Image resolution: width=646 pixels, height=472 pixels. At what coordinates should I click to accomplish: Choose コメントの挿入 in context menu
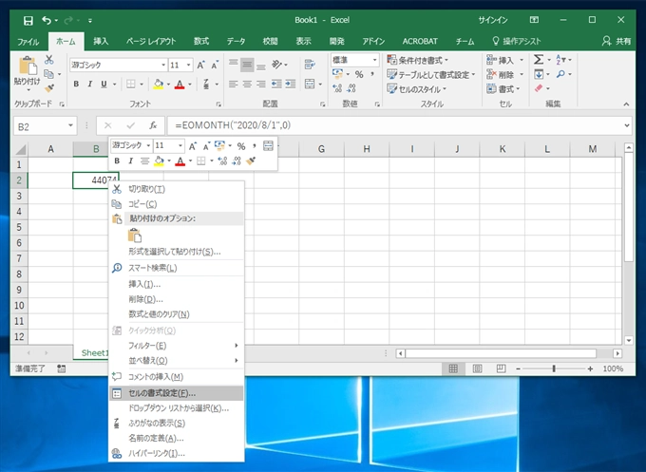(x=177, y=377)
